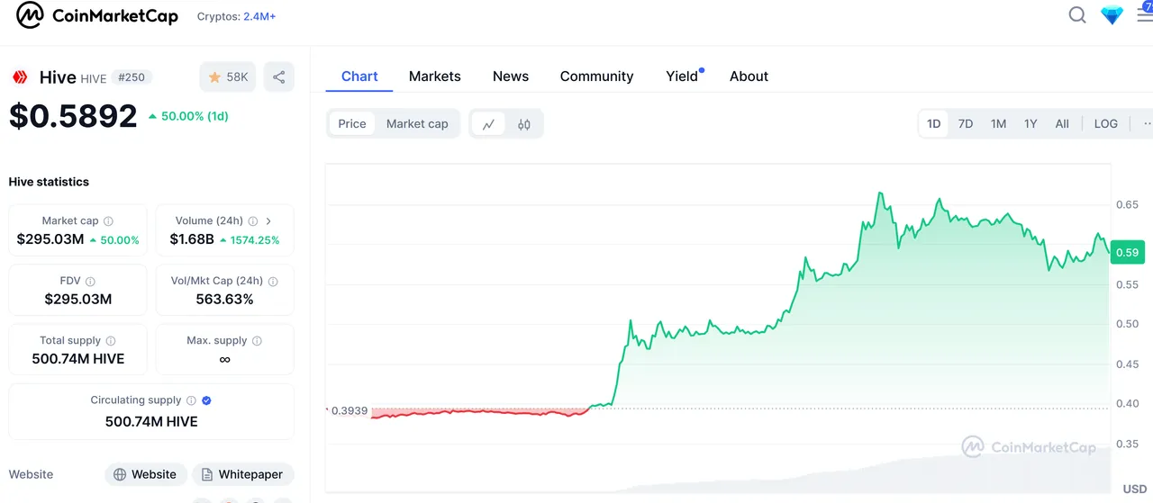Open the hamburger menu icon
This screenshot has height=503, width=1153.
[x=1146, y=15]
